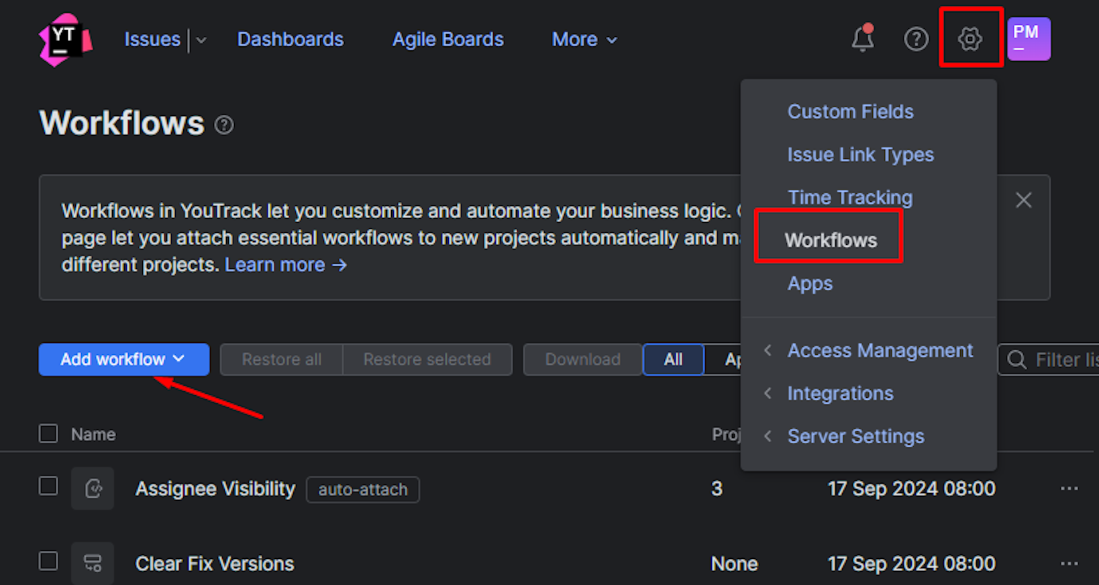Viewport: 1099px width, 585px height.
Task: Go to Issues in top navigation
Action: point(152,40)
